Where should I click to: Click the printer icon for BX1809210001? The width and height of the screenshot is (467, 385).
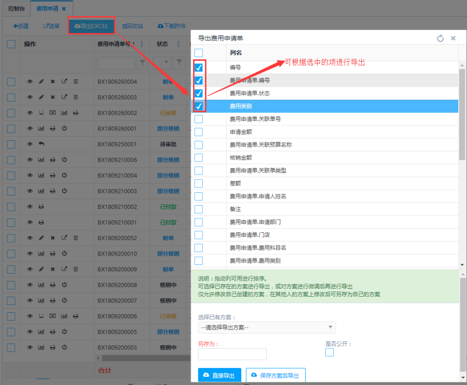[42, 222]
